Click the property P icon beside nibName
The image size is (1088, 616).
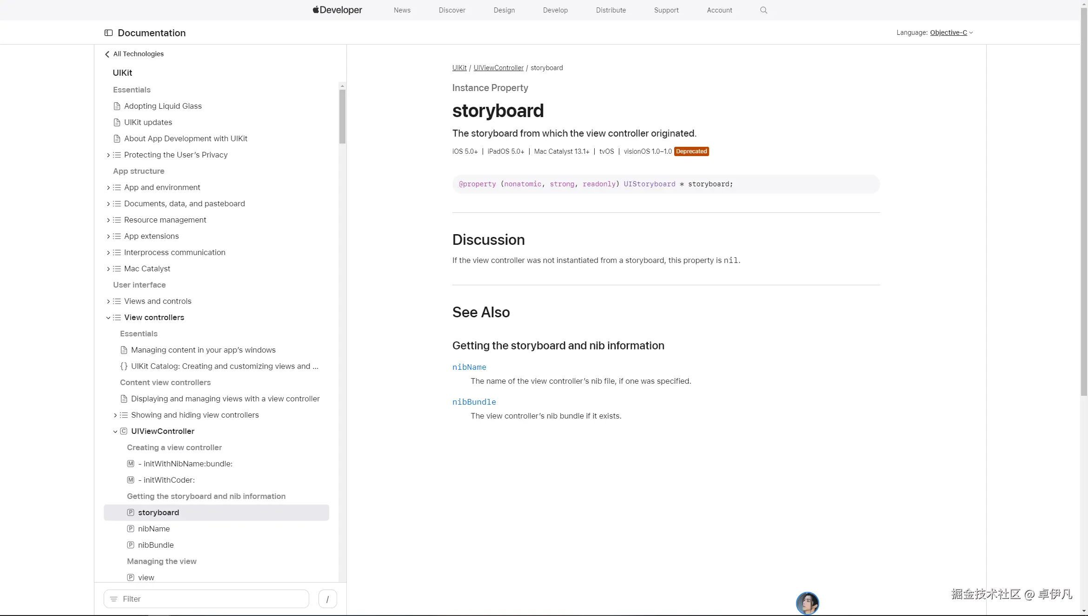tap(131, 529)
